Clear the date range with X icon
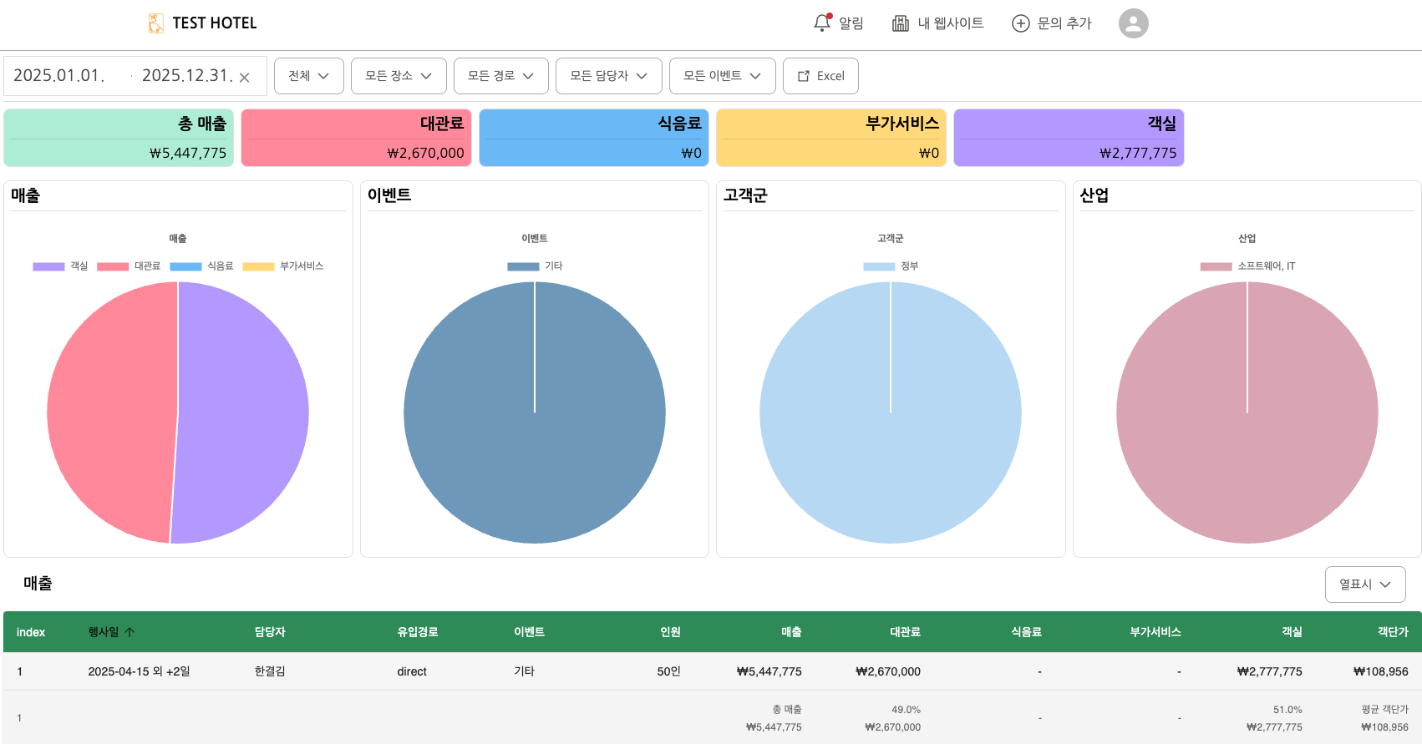The width and height of the screenshot is (1422, 744). coord(245,78)
